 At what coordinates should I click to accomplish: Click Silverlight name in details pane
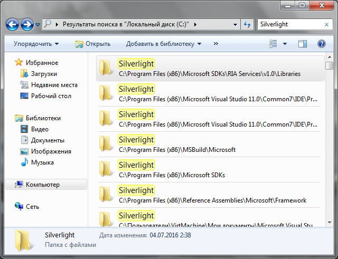[x=60, y=235]
